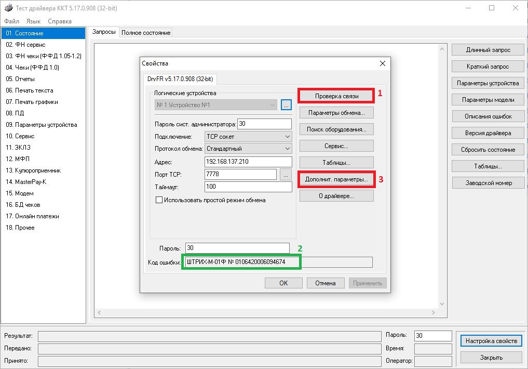Click the Адрес input field
The image size is (528, 369).
coord(248,162)
